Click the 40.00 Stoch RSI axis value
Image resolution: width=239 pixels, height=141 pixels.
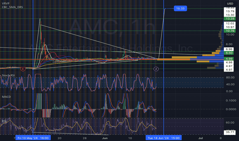pyautogui.click(x=230, y=84)
